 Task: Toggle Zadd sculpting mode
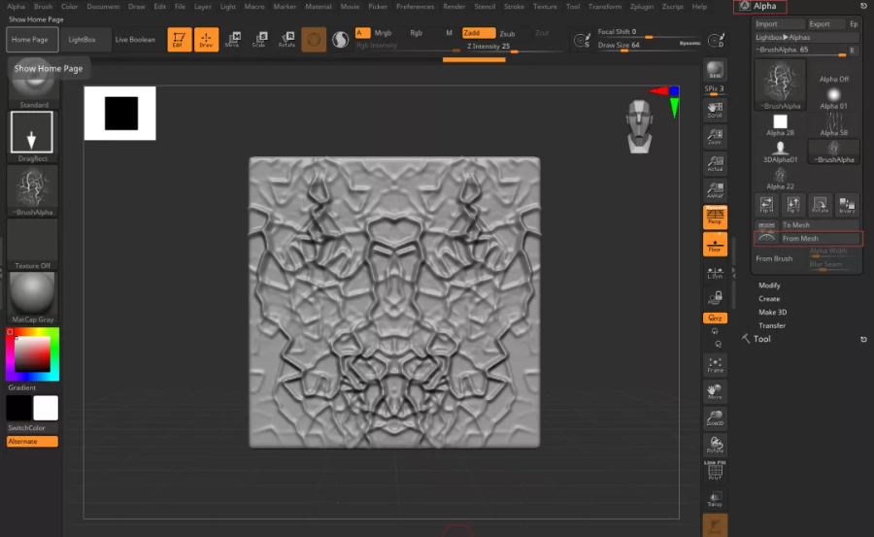pos(478,33)
